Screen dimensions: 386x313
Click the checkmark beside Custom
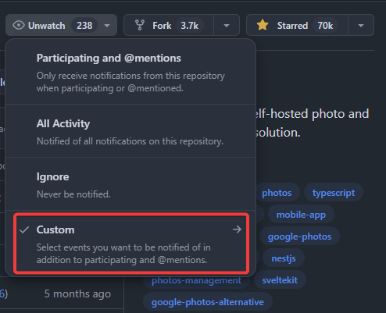pos(24,229)
